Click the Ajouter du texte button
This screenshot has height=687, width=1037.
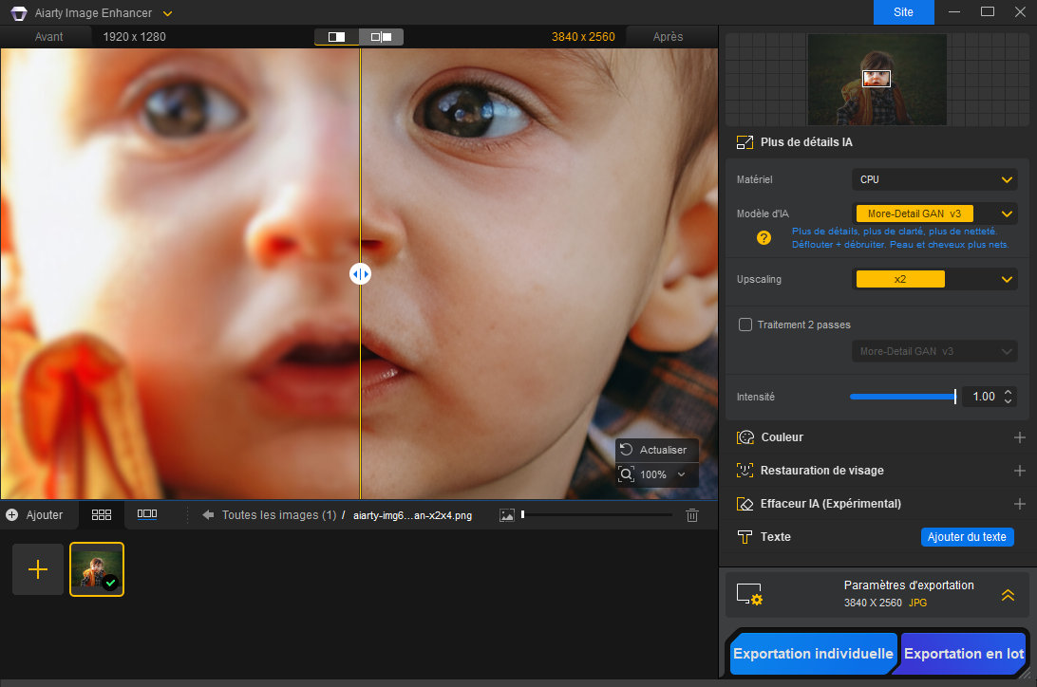[x=967, y=537]
